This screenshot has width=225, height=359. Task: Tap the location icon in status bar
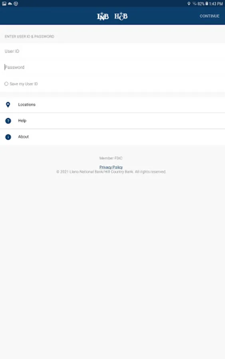click(189, 4)
